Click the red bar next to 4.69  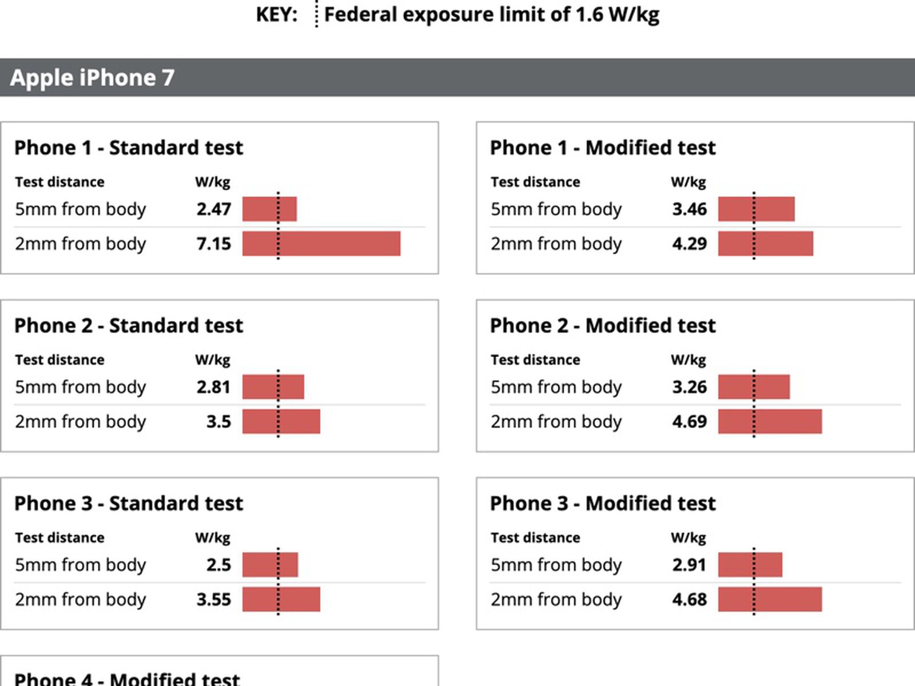(x=770, y=422)
